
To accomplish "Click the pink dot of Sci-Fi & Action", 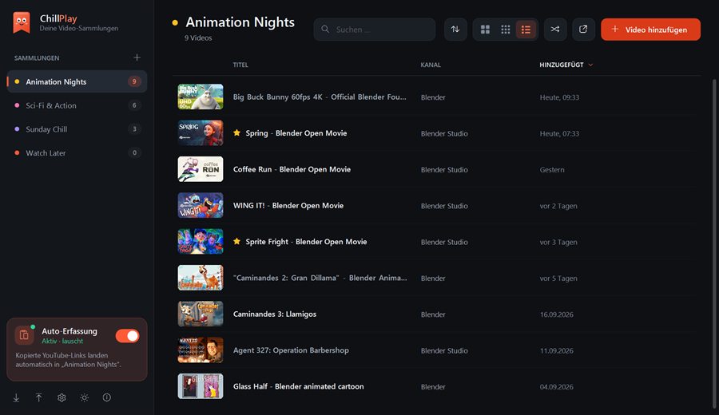I will click(x=17, y=105).
